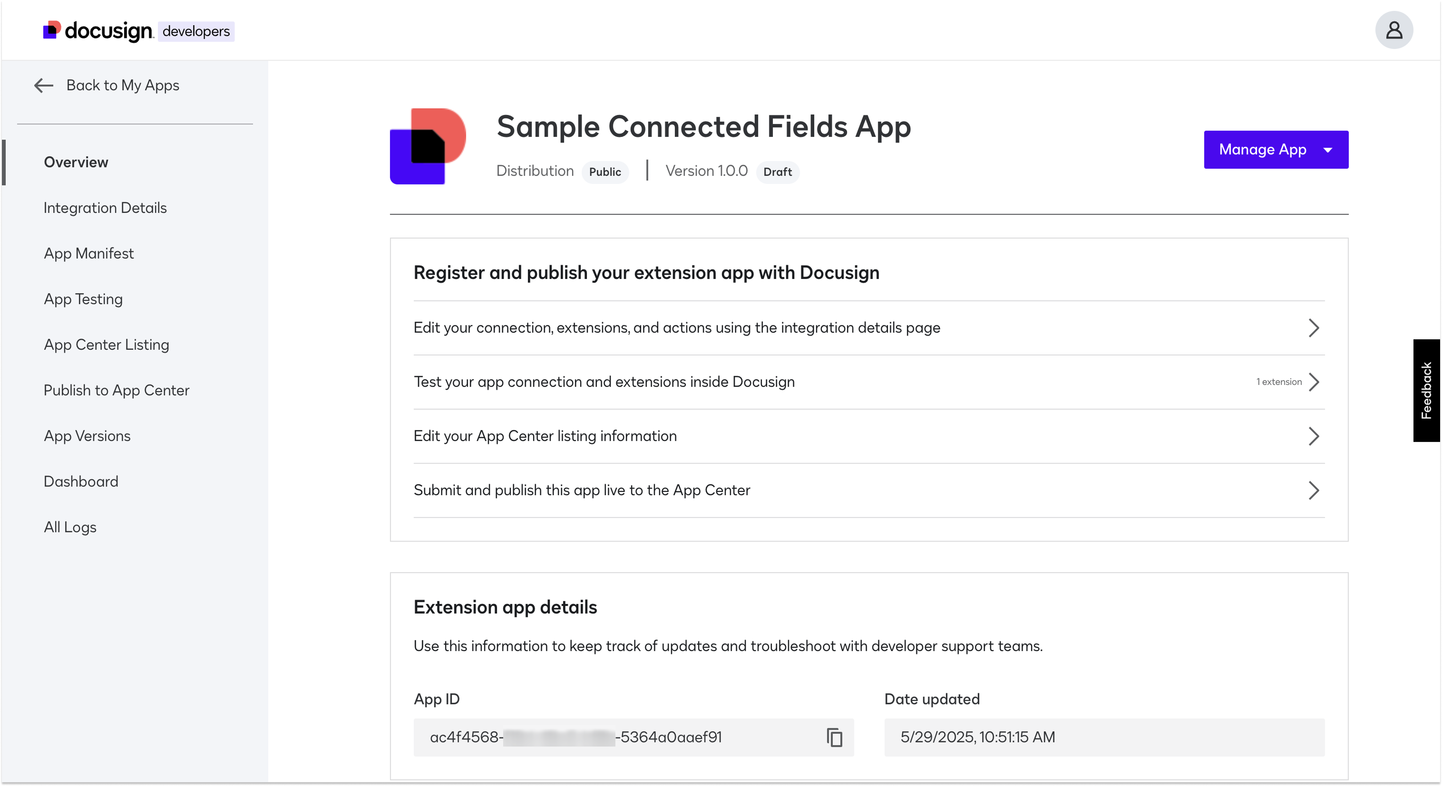
Task: Click the developers badge in the header
Action: [x=195, y=31]
